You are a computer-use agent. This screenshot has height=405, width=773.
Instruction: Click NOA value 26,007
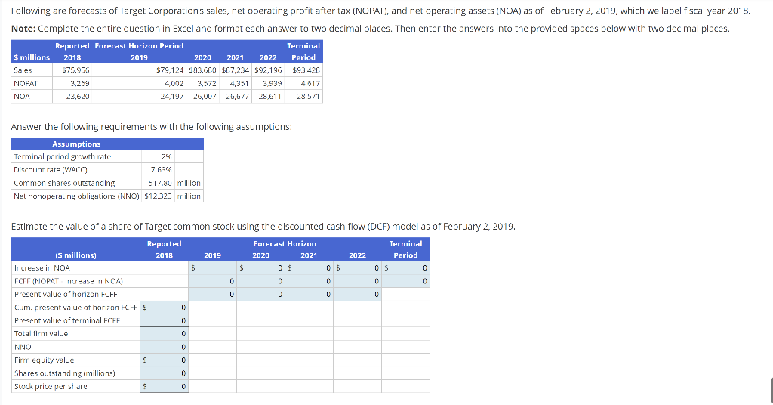pos(205,97)
